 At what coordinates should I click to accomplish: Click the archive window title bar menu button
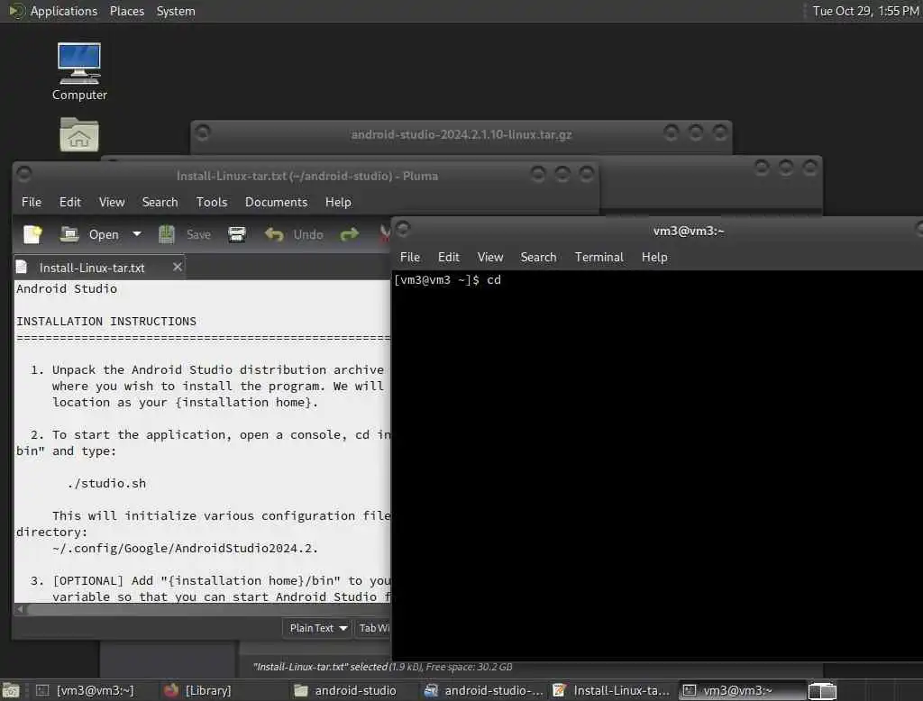tap(203, 132)
